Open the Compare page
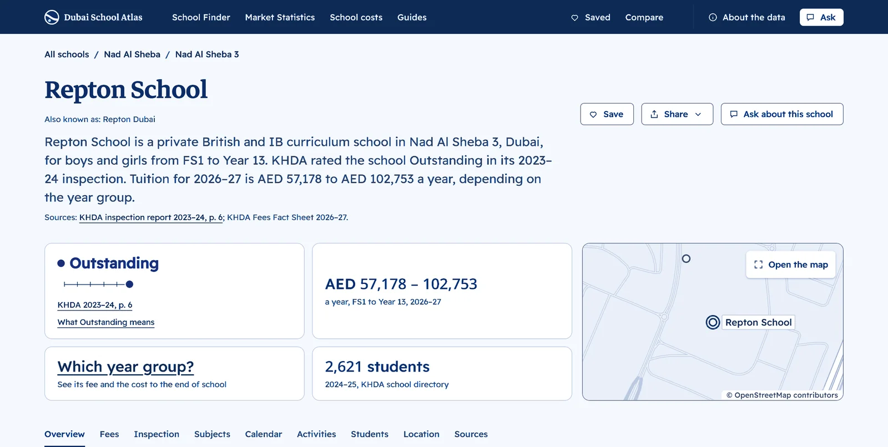This screenshot has height=447, width=888. click(x=644, y=17)
